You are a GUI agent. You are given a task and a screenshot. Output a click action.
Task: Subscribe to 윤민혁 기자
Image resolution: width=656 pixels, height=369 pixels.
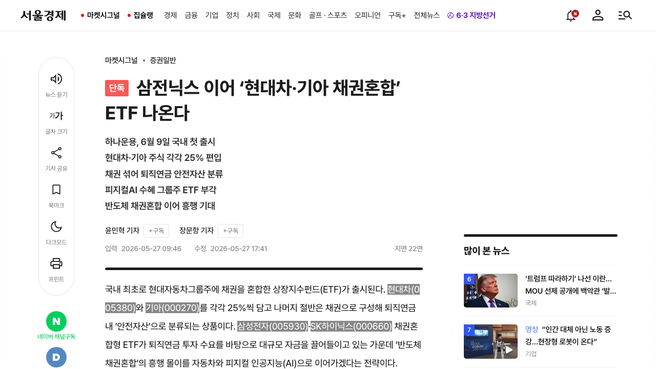pos(156,231)
